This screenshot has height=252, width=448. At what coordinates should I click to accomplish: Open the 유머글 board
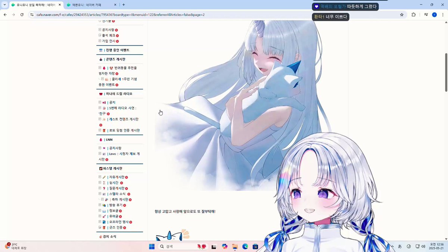[114, 216]
